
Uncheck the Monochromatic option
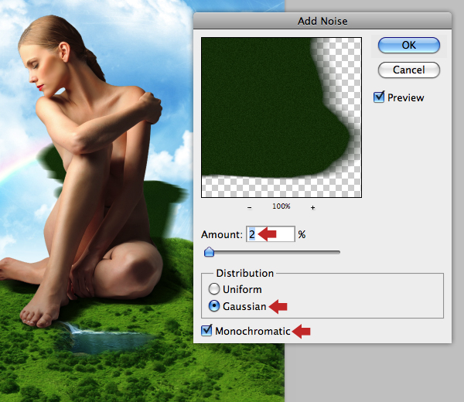tap(206, 330)
